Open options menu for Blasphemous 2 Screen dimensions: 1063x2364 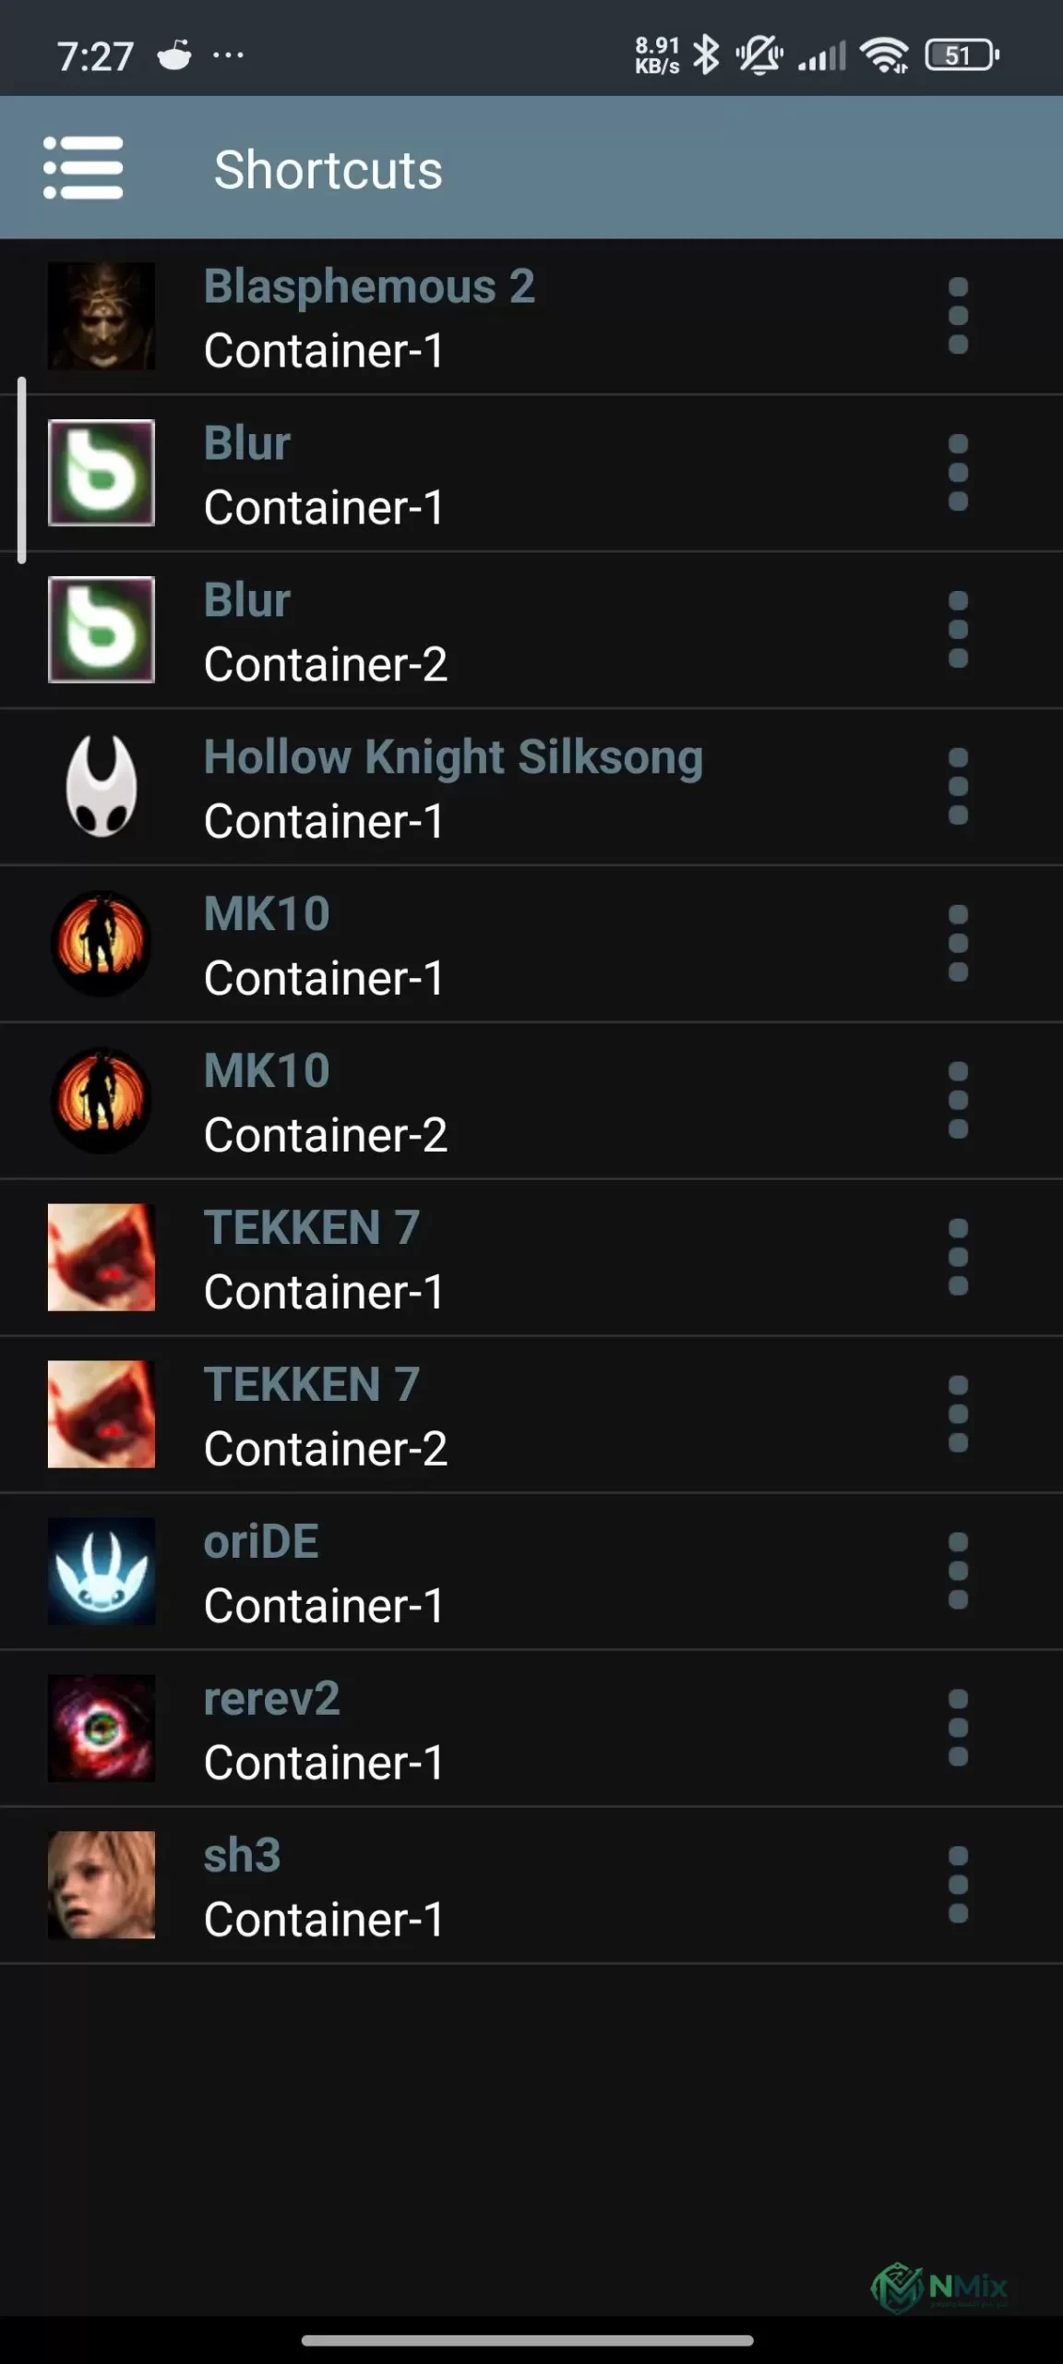(x=958, y=316)
